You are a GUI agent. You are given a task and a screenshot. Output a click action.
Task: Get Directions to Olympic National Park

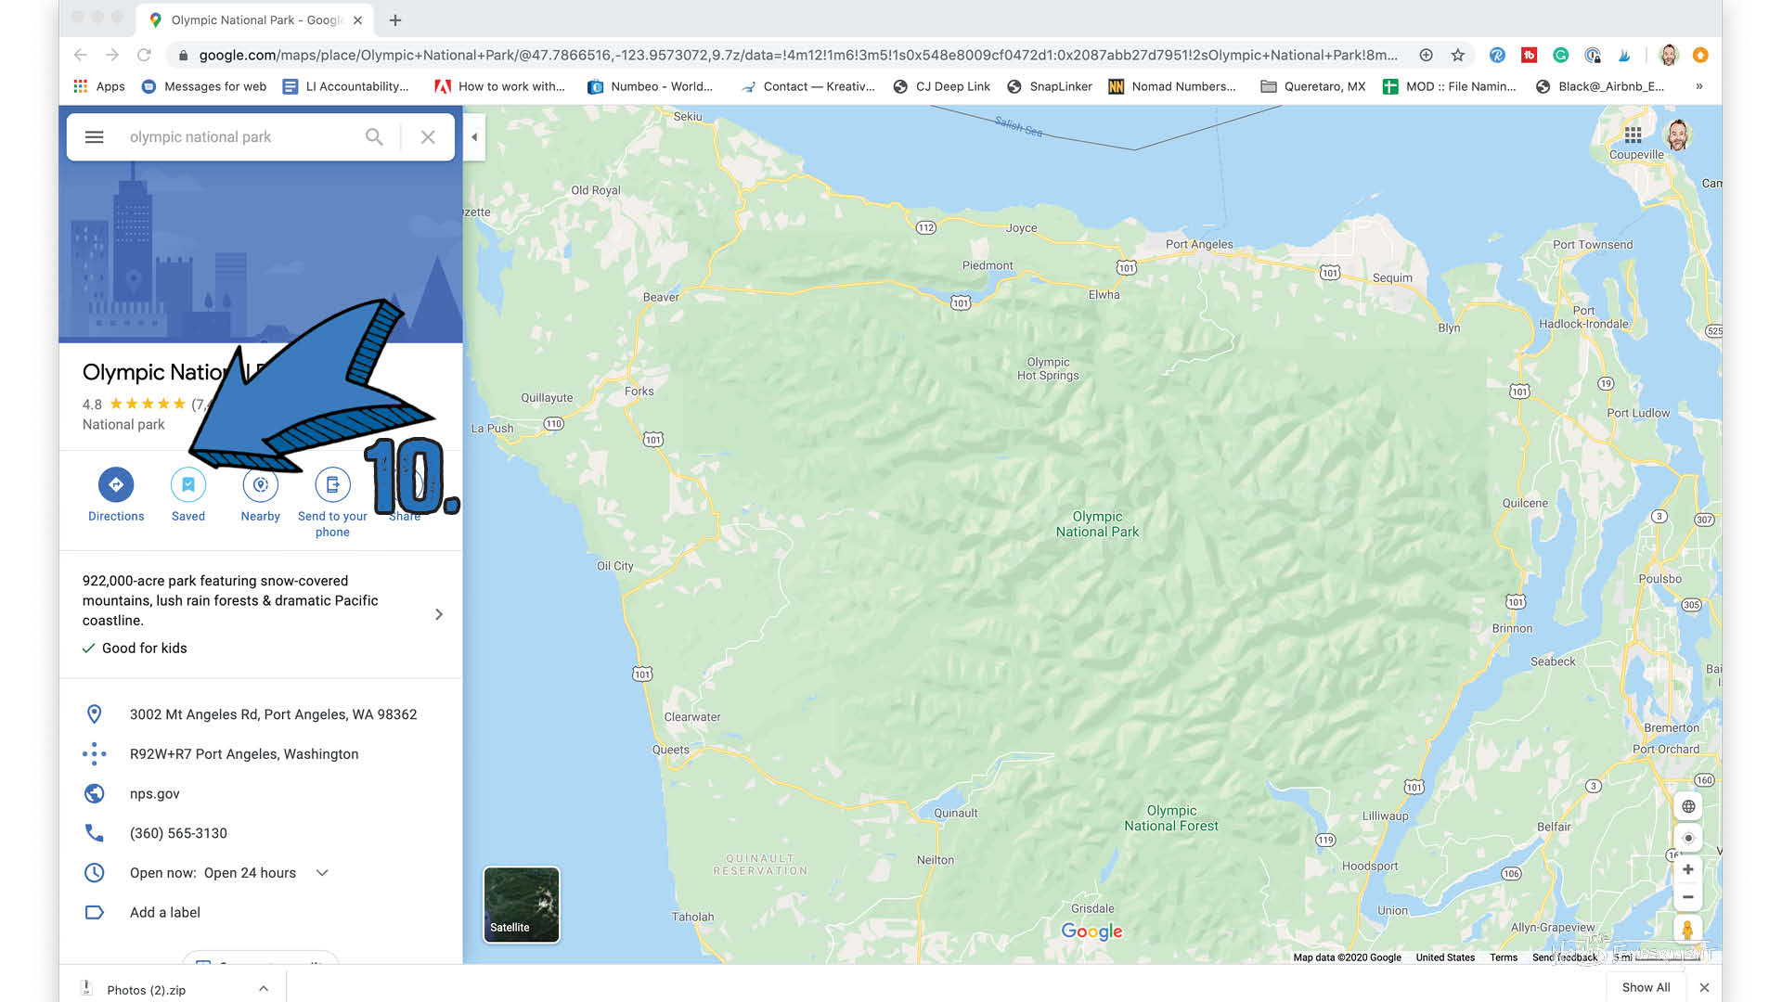pyautogui.click(x=116, y=484)
